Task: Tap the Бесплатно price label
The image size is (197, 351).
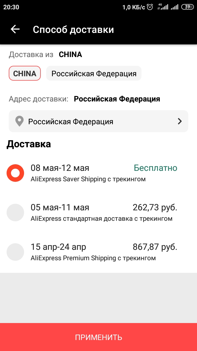Action: (x=155, y=168)
